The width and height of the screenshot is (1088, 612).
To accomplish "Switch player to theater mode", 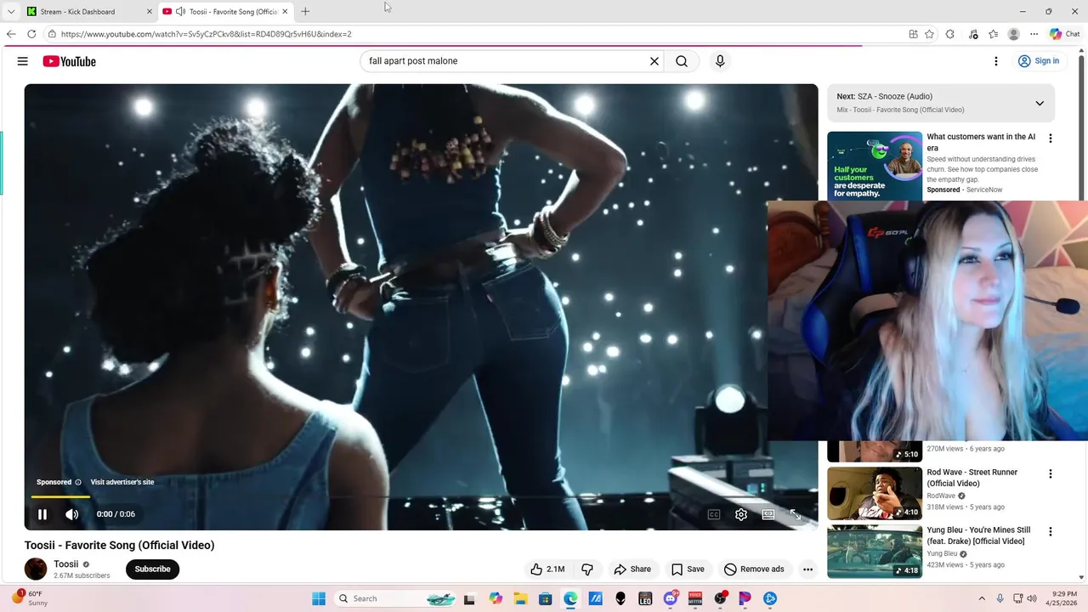I will point(768,514).
